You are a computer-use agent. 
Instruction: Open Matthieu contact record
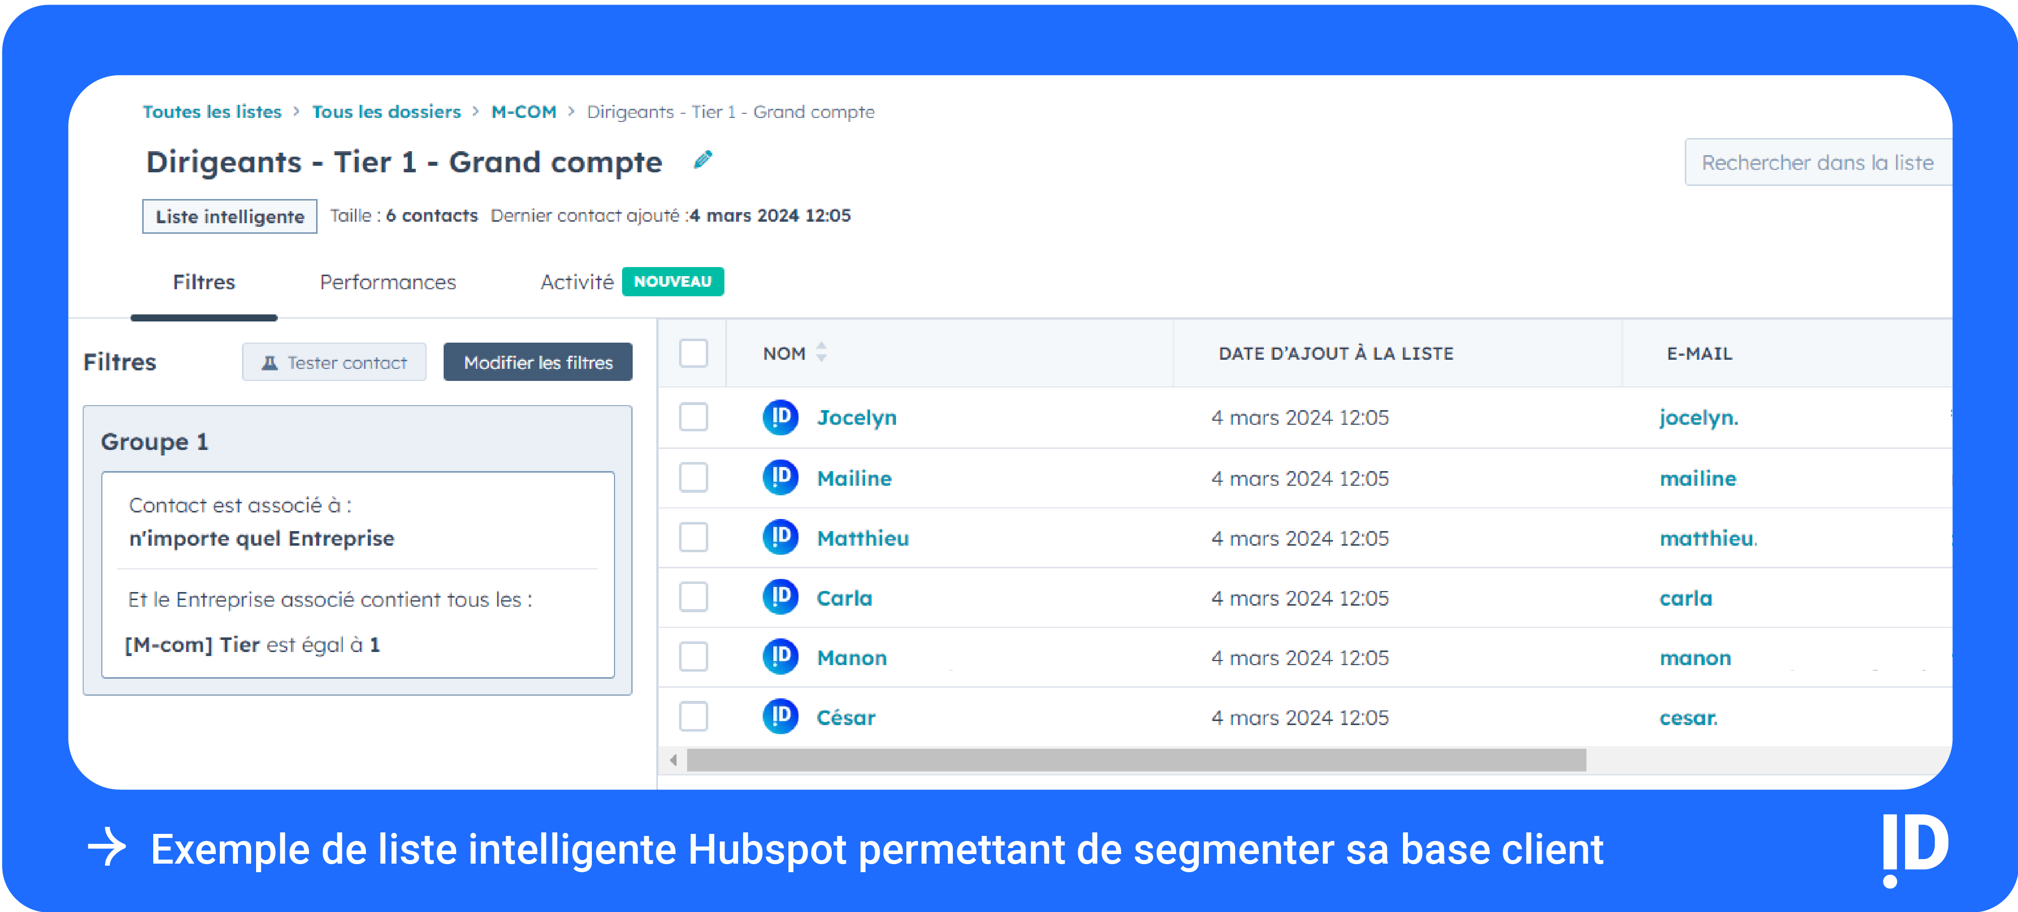[x=863, y=539]
